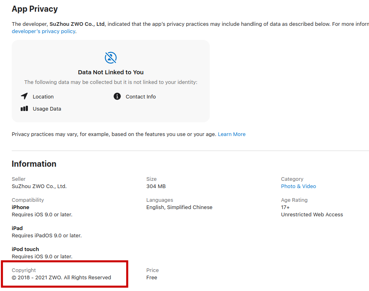The height and width of the screenshot is (291, 369).
Task: Click the 304 MB size value
Action: tap(156, 186)
